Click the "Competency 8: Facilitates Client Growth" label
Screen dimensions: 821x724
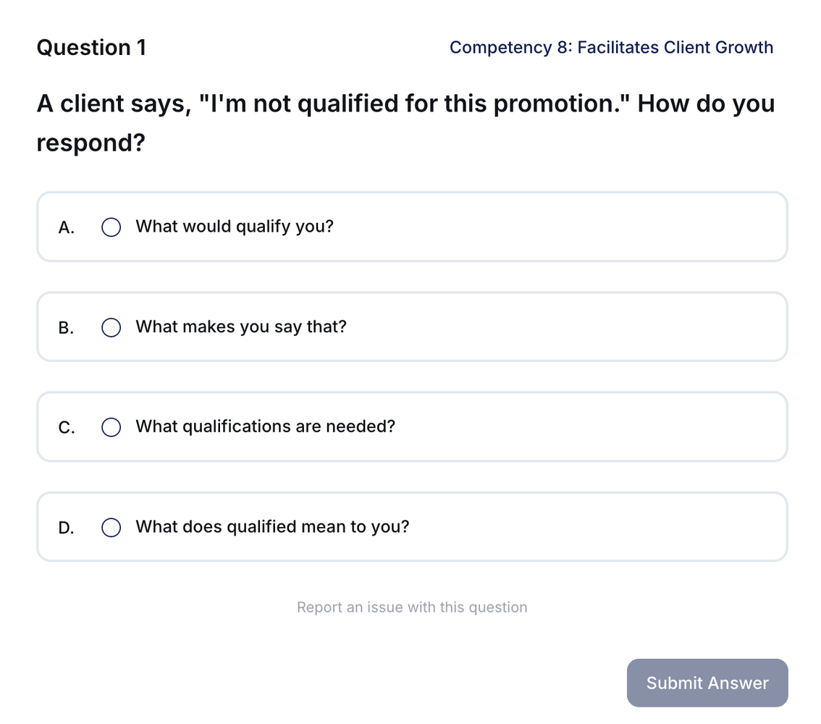click(x=611, y=48)
